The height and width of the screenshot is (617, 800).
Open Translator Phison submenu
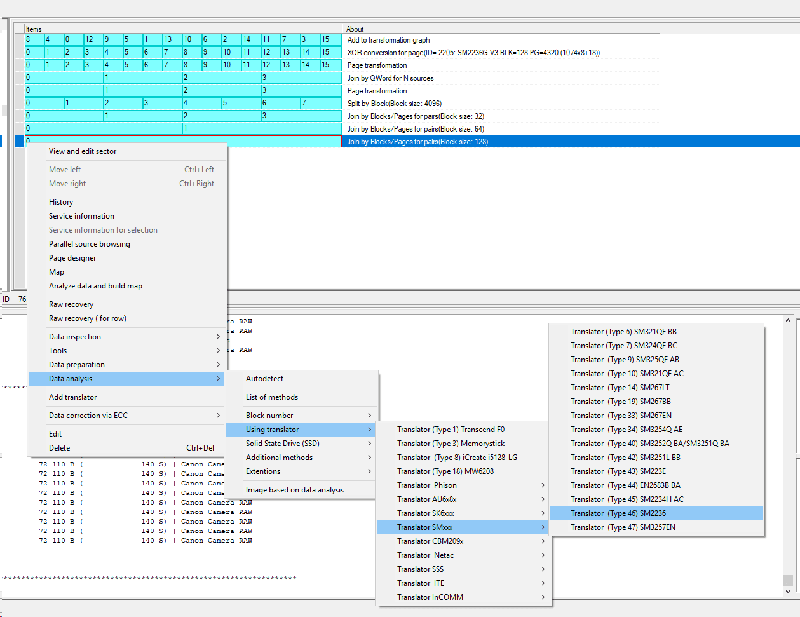[x=464, y=485]
